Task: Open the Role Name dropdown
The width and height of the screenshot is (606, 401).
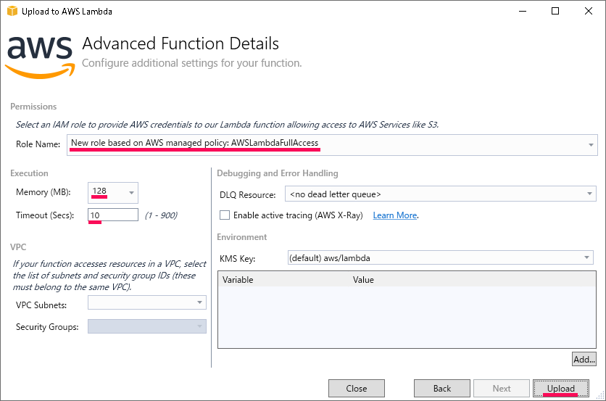Action: point(332,145)
